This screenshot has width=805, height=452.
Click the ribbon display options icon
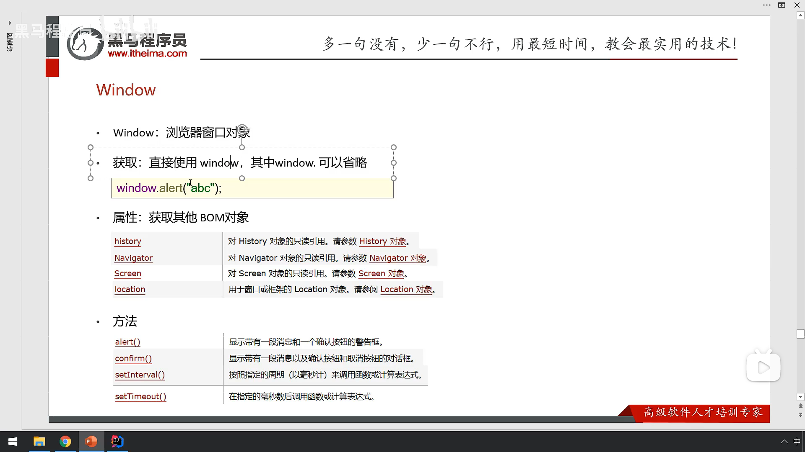point(782,5)
